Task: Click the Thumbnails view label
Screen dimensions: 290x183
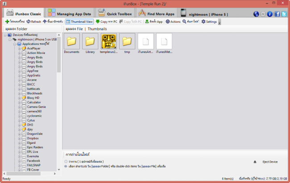Action: [x=97, y=29]
